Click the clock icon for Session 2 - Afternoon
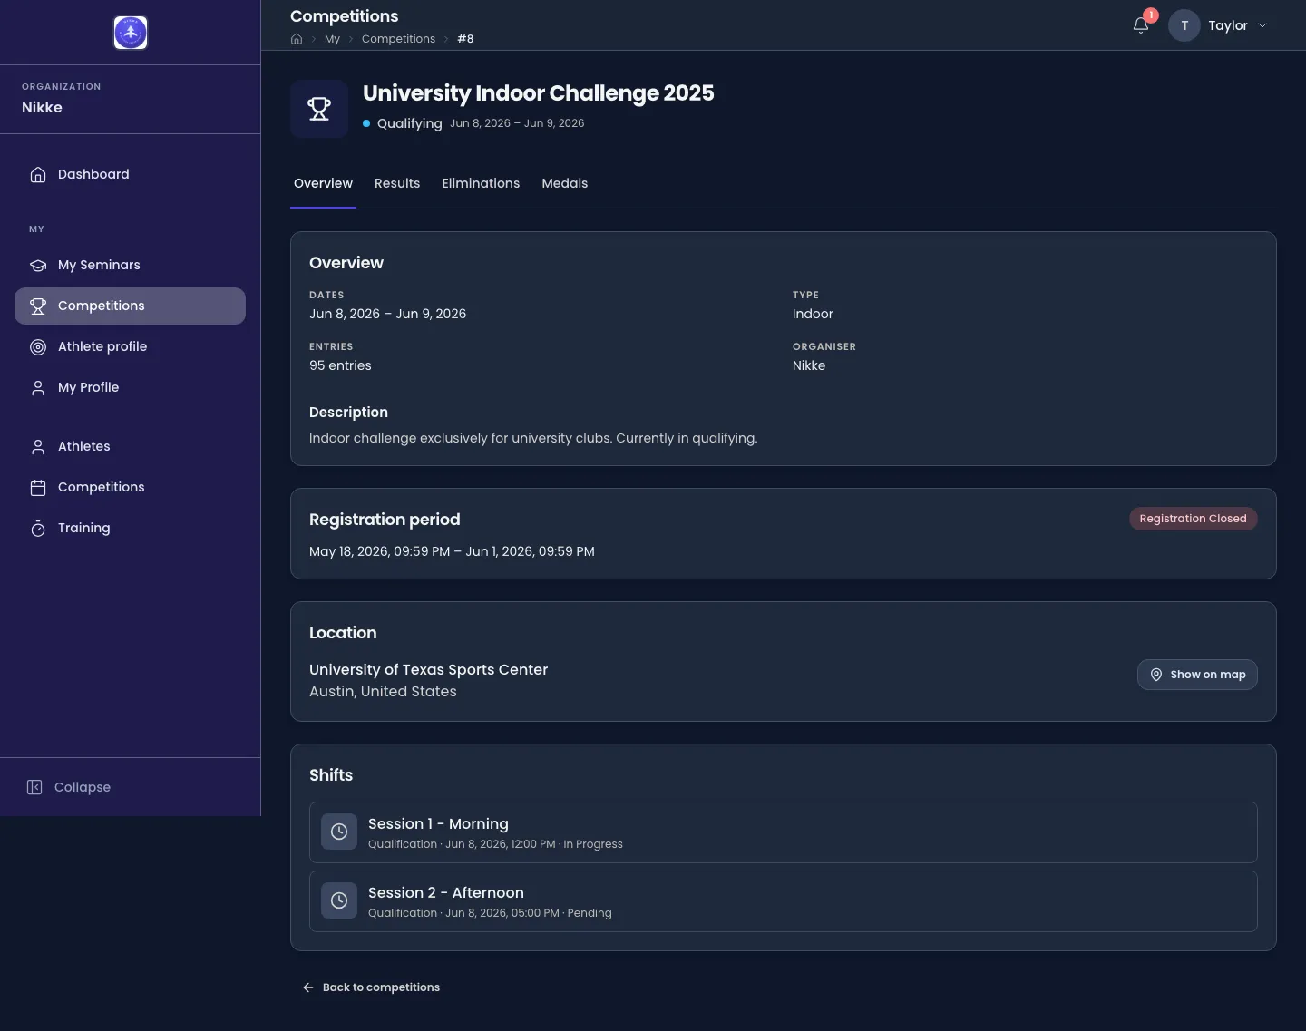Image resolution: width=1306 pixels, height=1031 pixels. (339, 900)
